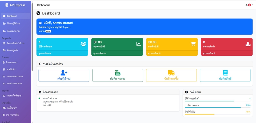Screen dimensions: 256x123
Task: Click the AP Express calculator logo icon
Action: click(7, 5)
